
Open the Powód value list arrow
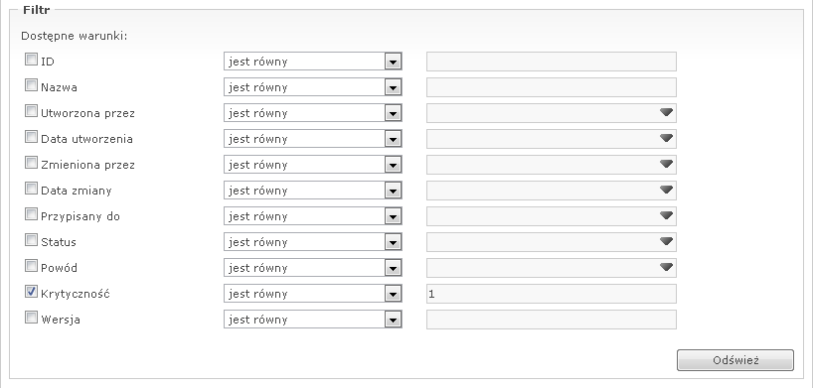[666, 267]
